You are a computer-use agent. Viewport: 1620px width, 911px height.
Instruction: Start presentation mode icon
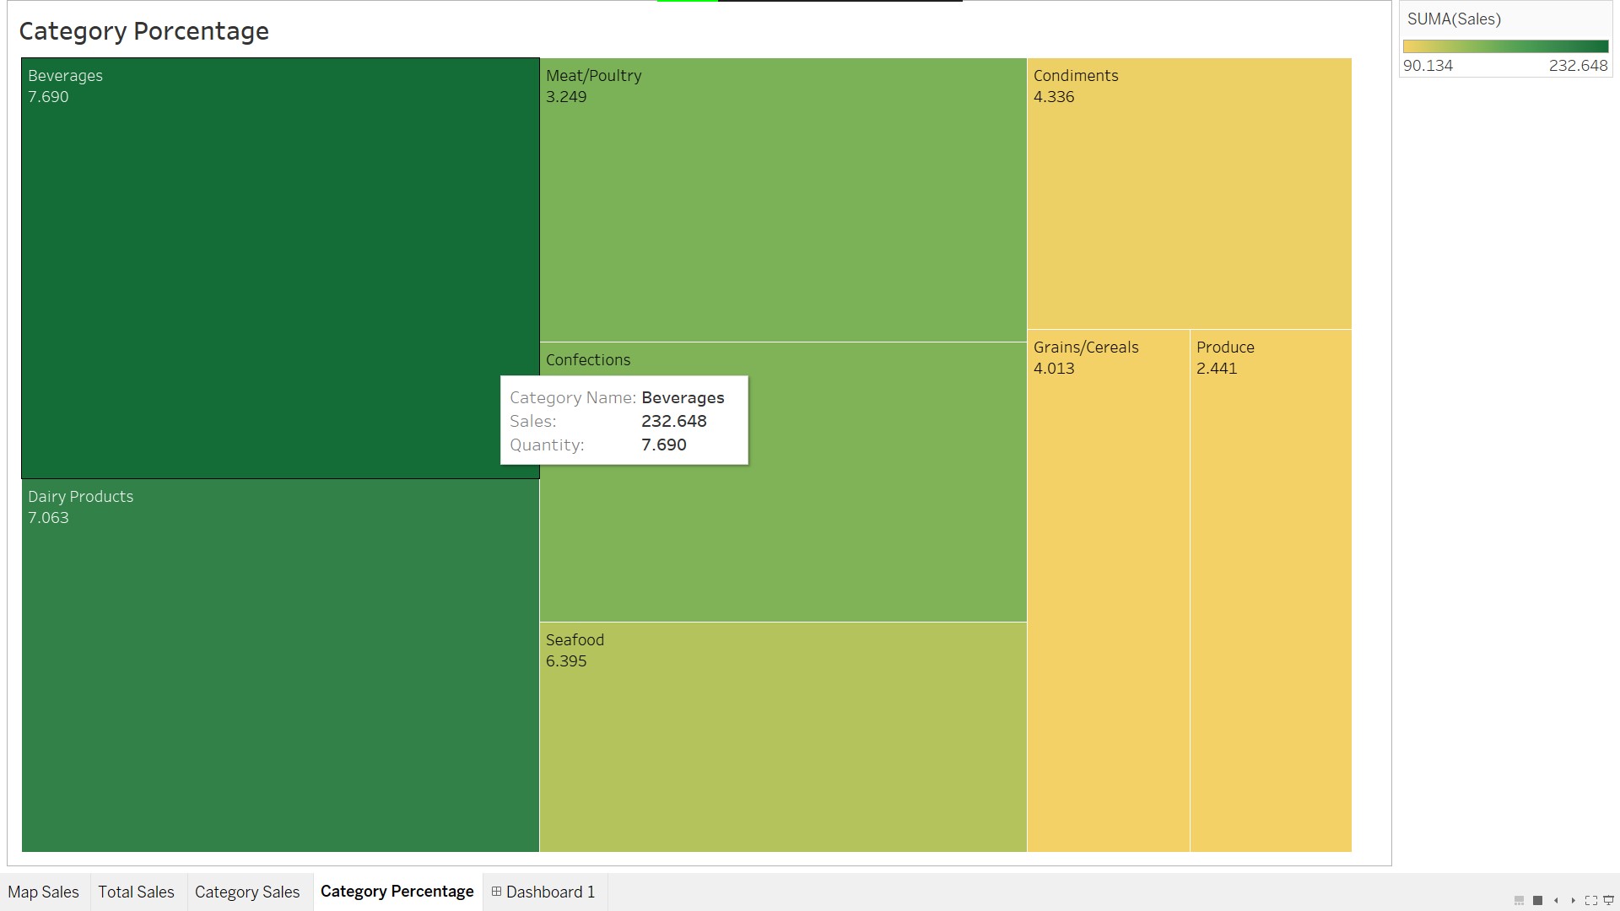pyautogui.click(x=1608, y=901)
